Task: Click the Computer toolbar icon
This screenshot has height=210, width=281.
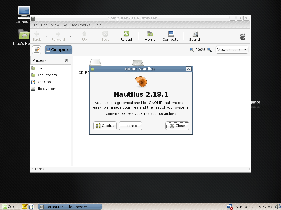Action: click(171, 36)
